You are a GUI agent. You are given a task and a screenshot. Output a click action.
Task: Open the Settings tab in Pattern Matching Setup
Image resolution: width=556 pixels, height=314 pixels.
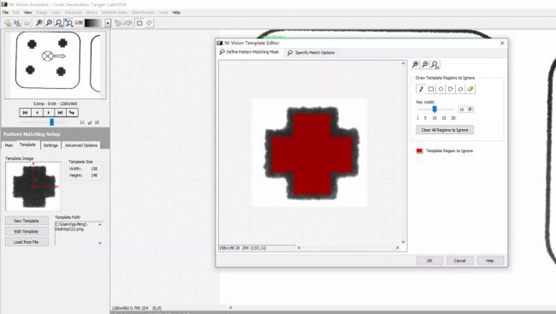point(50,145)
